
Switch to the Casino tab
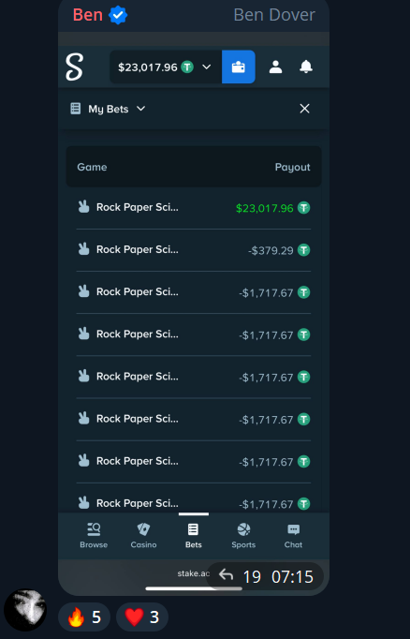[143, 536]
